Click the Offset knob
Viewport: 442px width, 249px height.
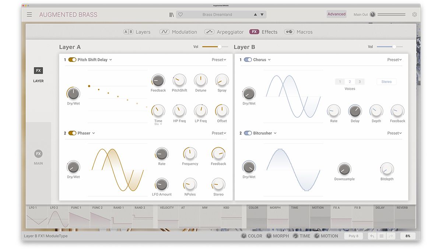[x=222, y=111]
